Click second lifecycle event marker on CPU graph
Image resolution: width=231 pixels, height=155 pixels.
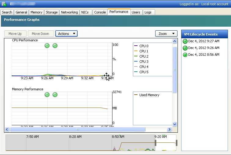click(55, 46)
